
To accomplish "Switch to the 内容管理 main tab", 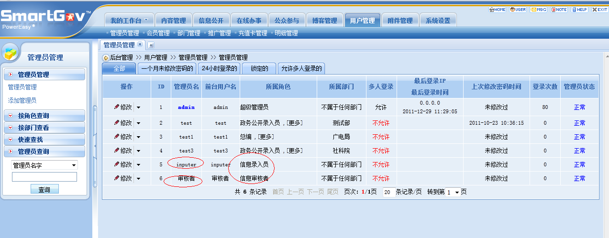I will (x=173, y=21).
